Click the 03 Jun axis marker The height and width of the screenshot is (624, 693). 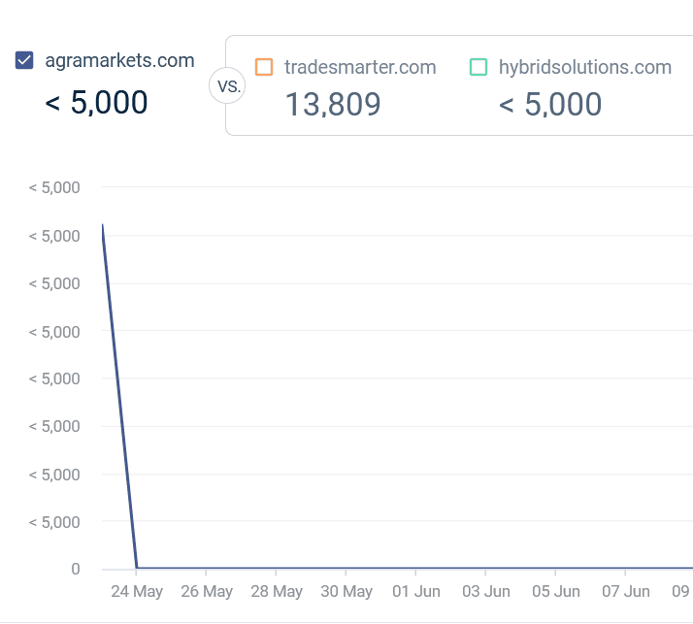(x=485, y=591)
